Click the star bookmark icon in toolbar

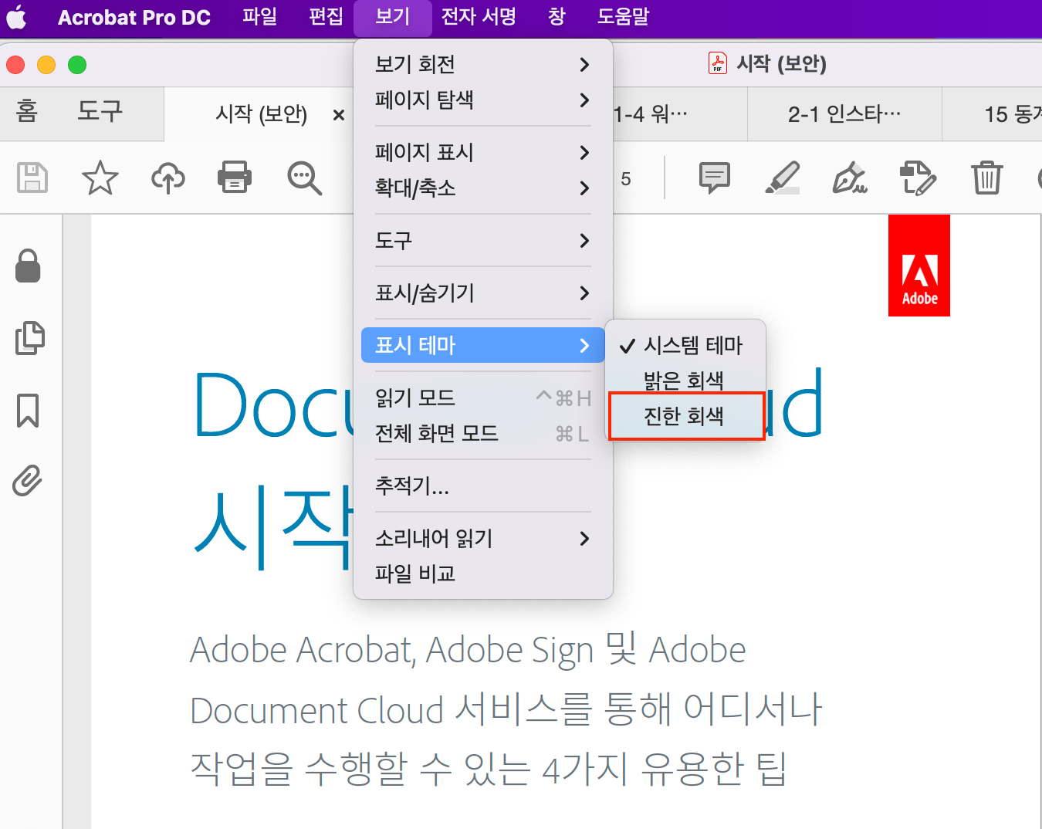click(x=100, y=178)
